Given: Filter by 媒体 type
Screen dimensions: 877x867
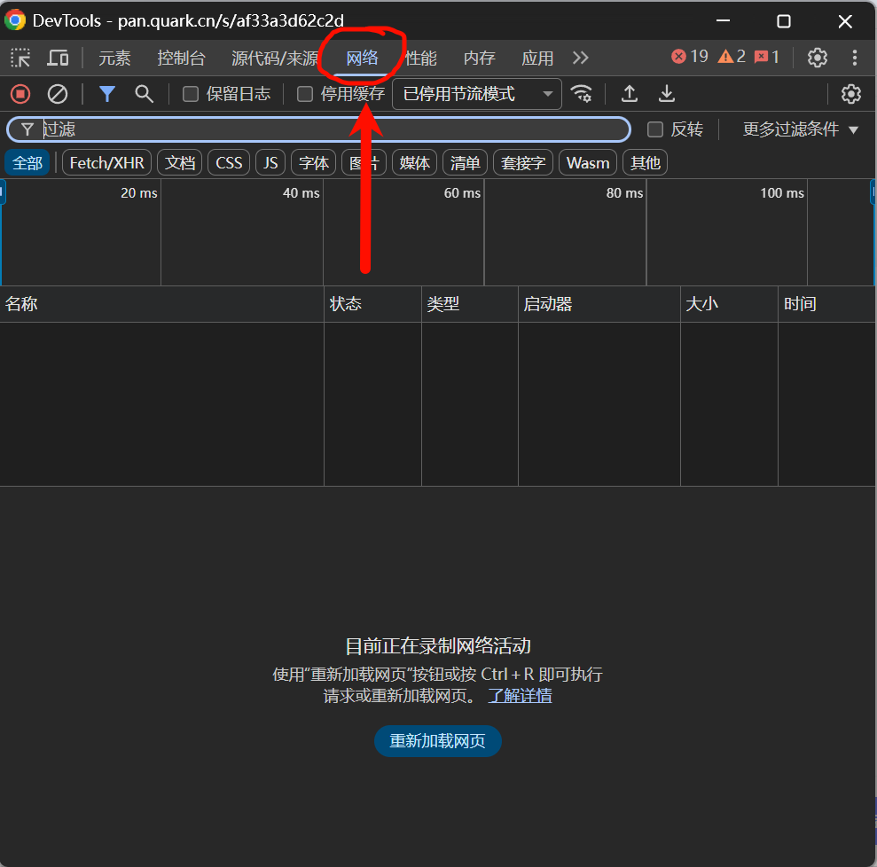Looking at the screenshot, I should pos(414,162).
